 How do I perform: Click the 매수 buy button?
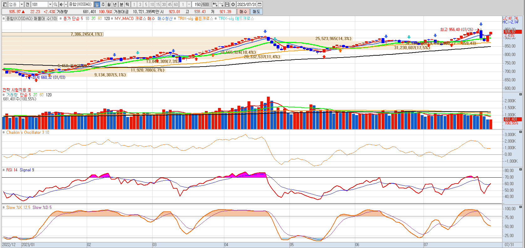[x=243, y=12]
